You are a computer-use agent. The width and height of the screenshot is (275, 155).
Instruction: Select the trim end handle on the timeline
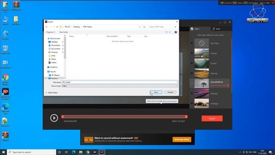[186, 117]
